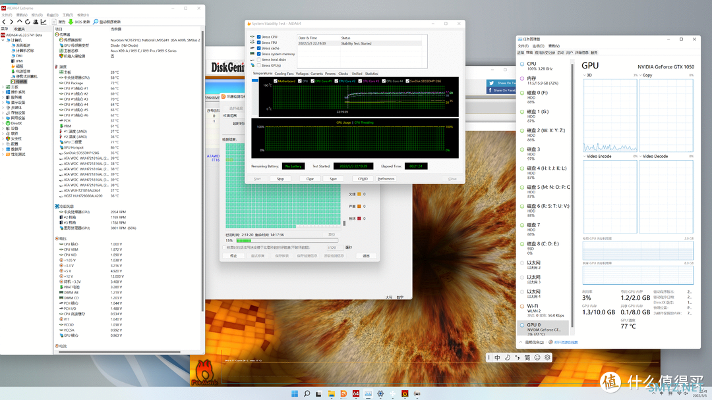Switch to 收藏夹 favorites tab in AIDA64
Image resolution: width=712 pixels, height=400 pixels.
tap(20, 29)
